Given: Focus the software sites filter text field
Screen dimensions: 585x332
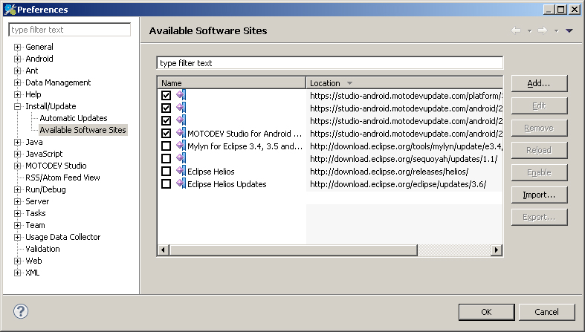Looking at the screenshot, I should pyautogui.click(x=330, y=63).
